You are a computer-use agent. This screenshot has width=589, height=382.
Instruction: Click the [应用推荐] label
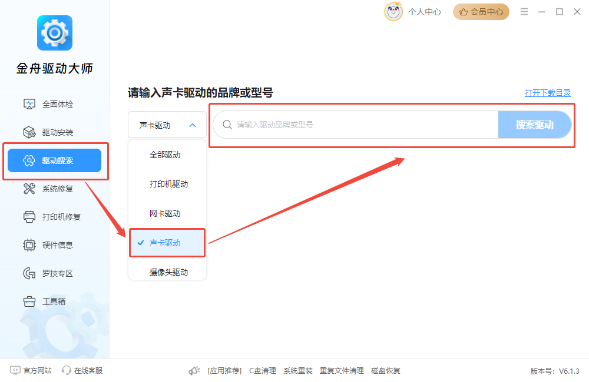tap(224, 371)
